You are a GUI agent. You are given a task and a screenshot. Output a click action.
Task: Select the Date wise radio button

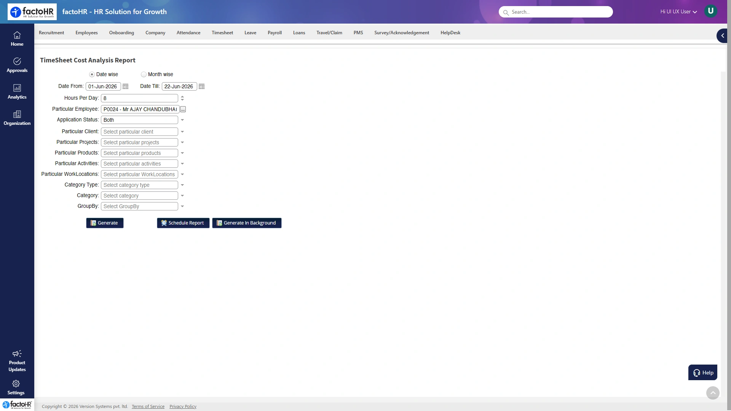(x=92, y=75)
